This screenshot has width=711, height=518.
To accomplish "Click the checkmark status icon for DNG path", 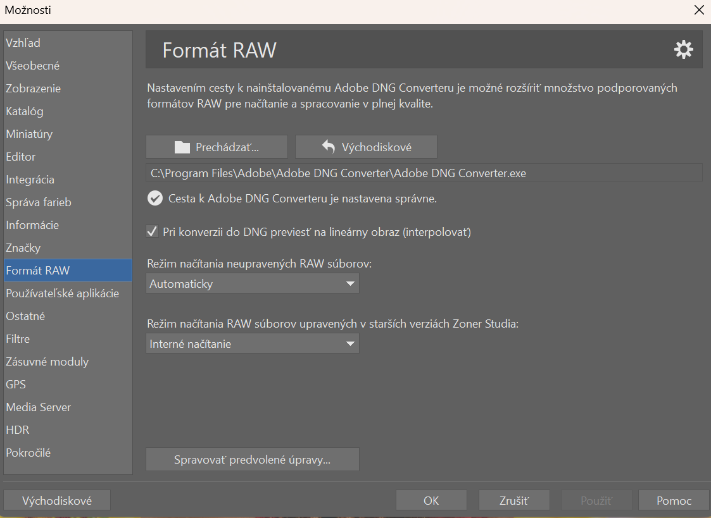I will (x=155, y=199).
